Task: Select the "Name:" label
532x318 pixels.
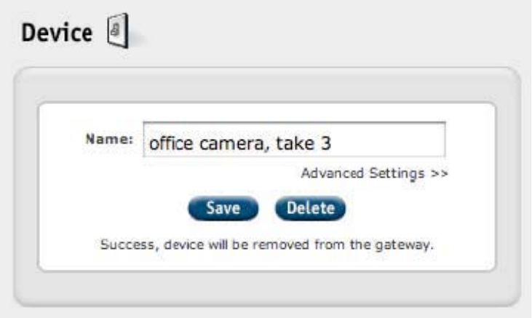Action: 109,139
